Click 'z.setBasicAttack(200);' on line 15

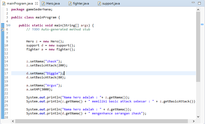point(47,65)
